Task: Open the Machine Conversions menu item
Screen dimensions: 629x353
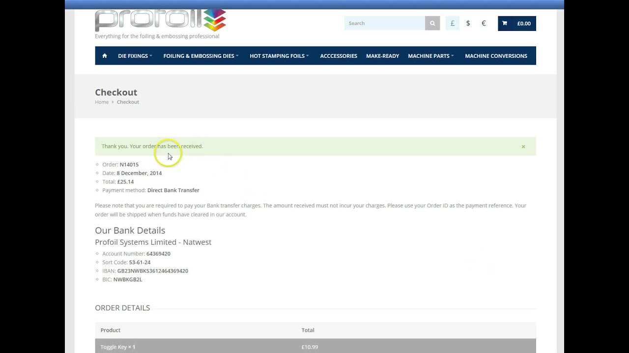Action: [496, 56]
